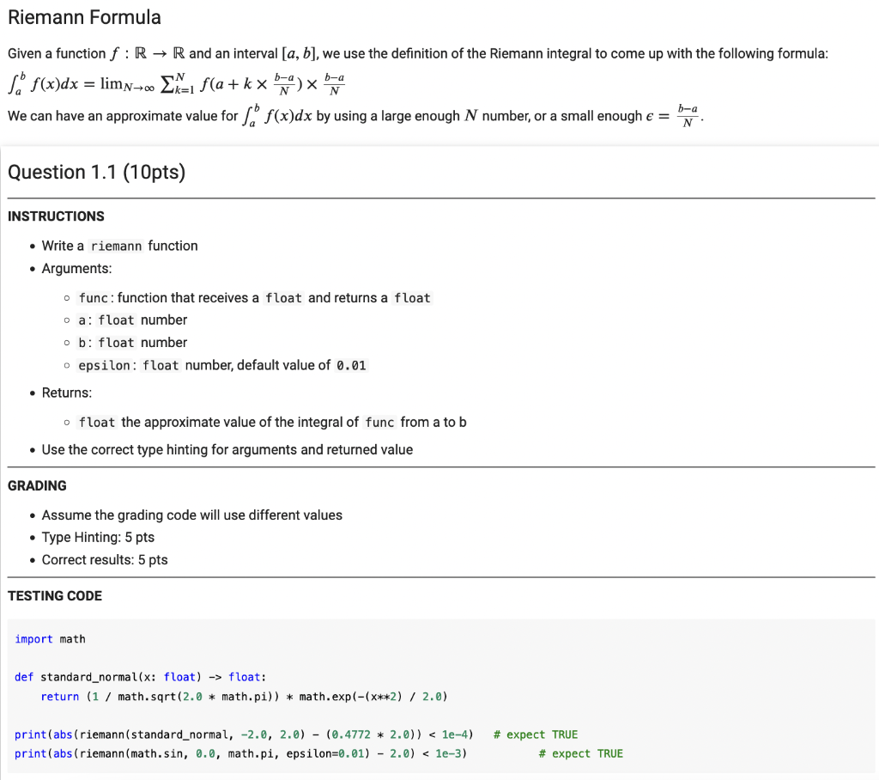Click the INSTRUCTIONS section label
This screenshot has height=780, width=879.
pos(56,216)
